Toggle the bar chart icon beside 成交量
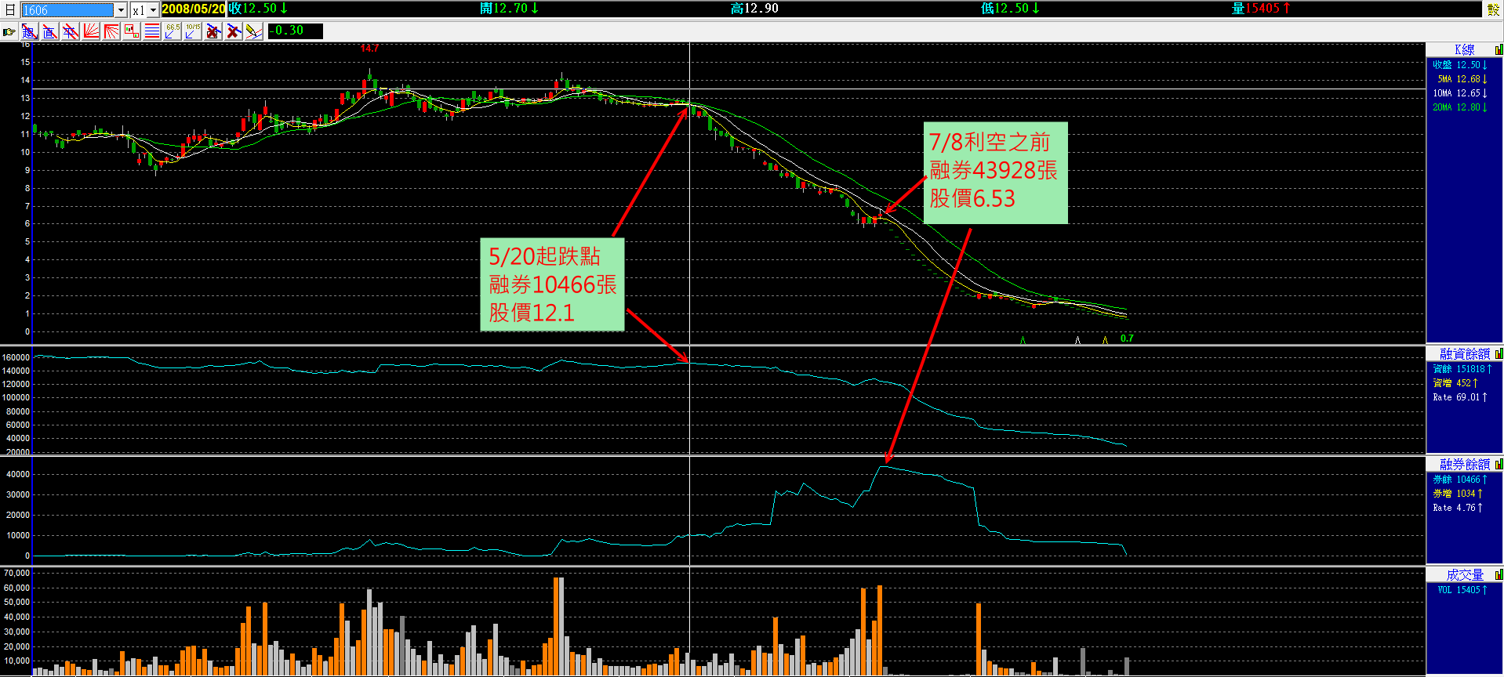Viewport: 1504px width, 677px height. point(1499,575)
